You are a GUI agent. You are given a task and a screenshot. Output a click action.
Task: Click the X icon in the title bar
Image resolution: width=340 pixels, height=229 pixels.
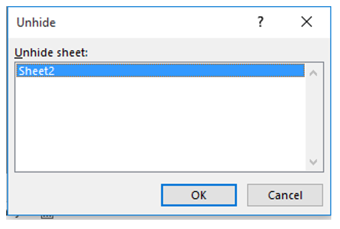pyautogui.click(x=307, y=22)
